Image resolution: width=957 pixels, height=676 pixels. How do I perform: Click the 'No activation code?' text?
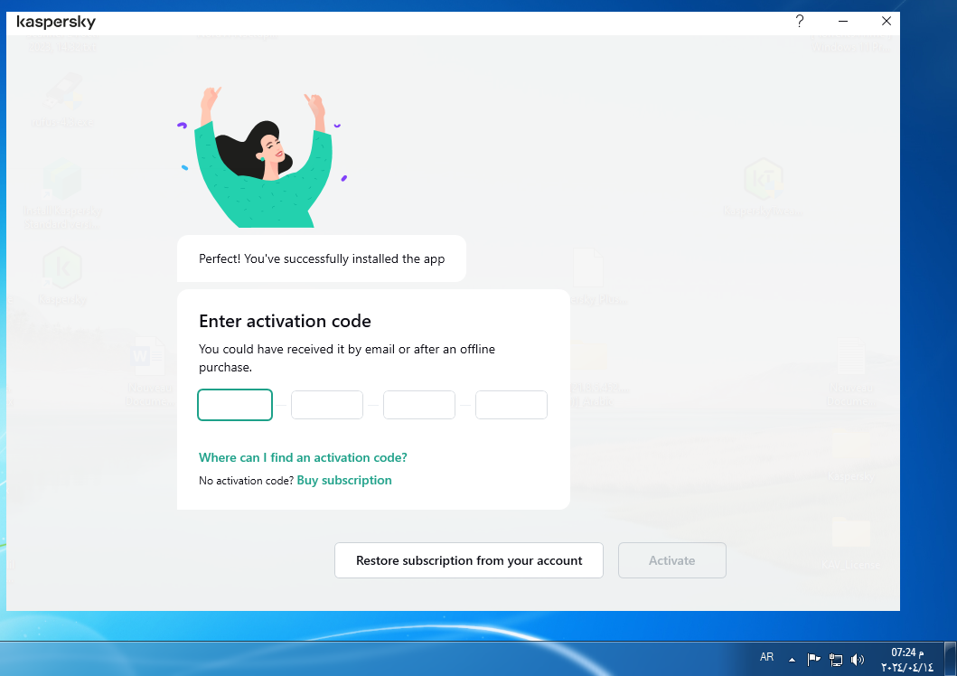coord(246,481)
